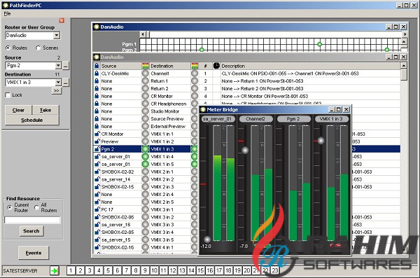The image size is (420, 278).
Task: Adjust the Channel2 fader knob in Meter Bridge
Action: (245, 150)
